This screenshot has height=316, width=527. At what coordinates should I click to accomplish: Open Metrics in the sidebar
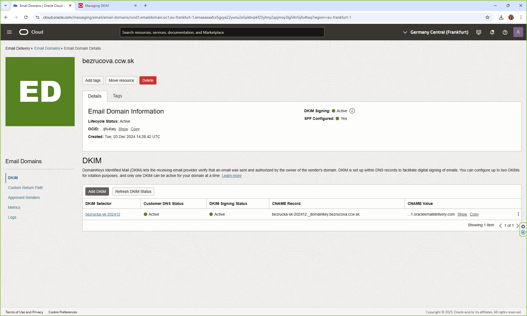pos(14,207)
